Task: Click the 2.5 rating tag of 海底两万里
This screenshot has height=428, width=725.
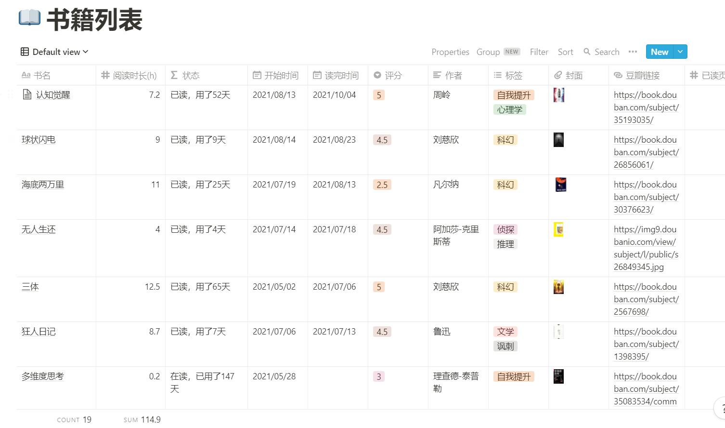Action: [x=382, y=185]
